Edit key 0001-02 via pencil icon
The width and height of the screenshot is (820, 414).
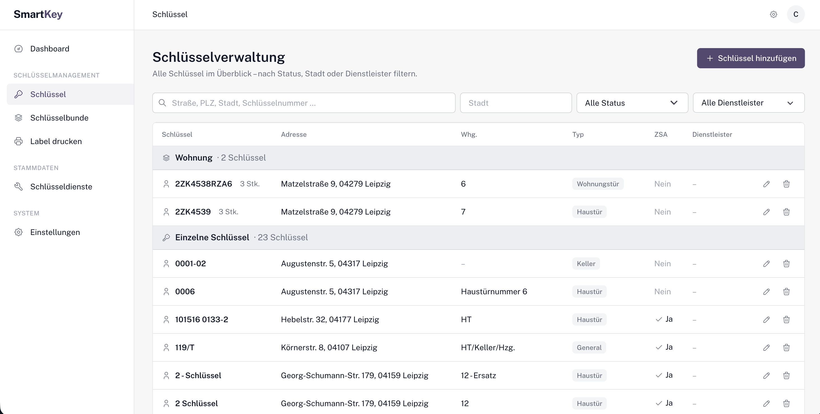coord(766,264)
